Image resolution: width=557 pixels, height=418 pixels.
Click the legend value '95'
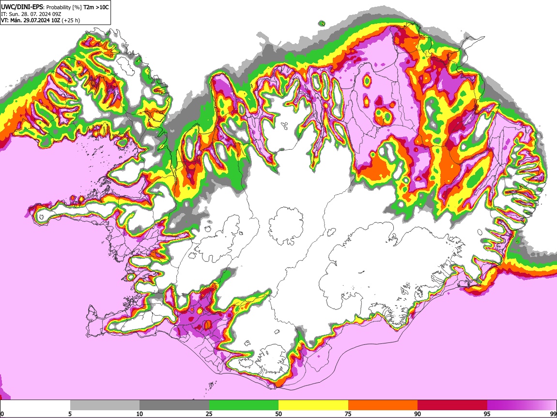(487, 414)
